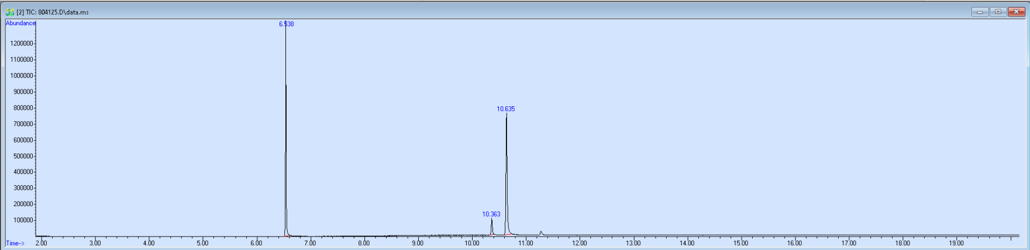
Task: Click the tiny unlabeled peak just after 11.00 minutes
Action: [541, 234]
